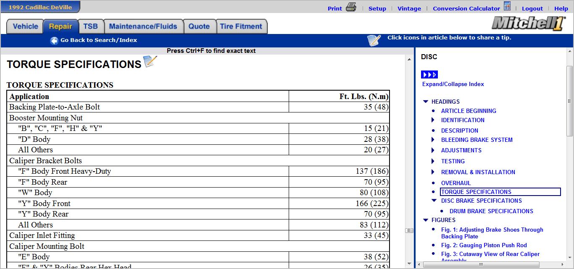The height and width of the screenshot is (269, 574).
Task: Open the Setup link
Action: (x=377, y=8)
